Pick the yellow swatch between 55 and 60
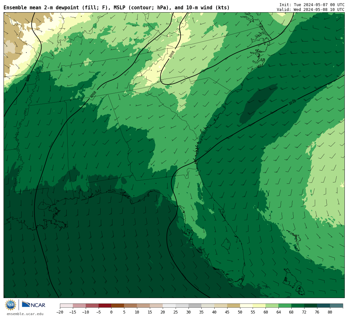The image size is (348, 318). pyautogui.click(x=259, y=306)
